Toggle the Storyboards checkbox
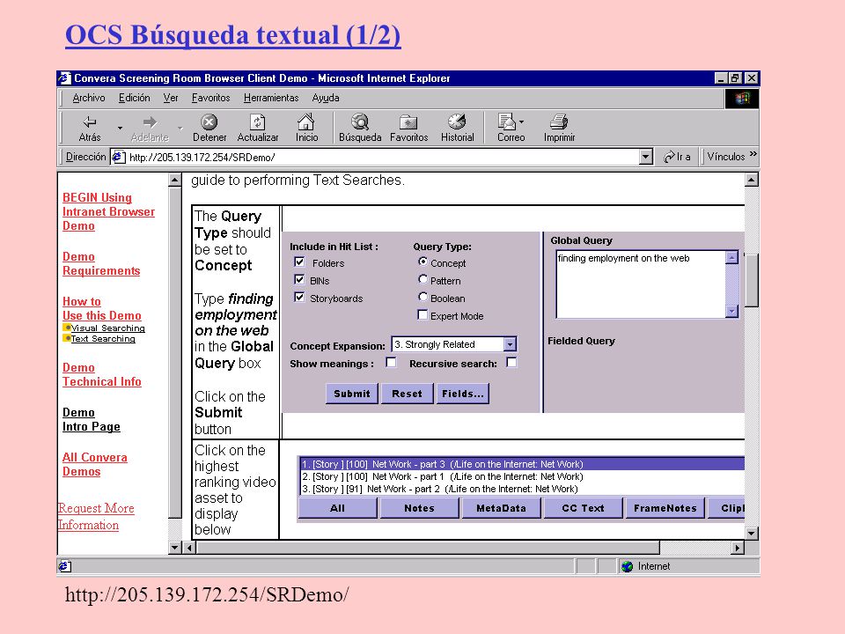Viewport: 845px width, 634px height. (299, 298)
